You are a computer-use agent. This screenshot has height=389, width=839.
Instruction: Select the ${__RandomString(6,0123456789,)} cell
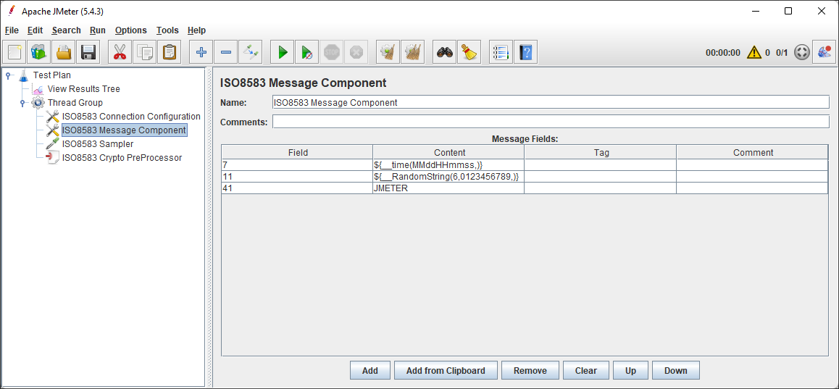point(449,177)
